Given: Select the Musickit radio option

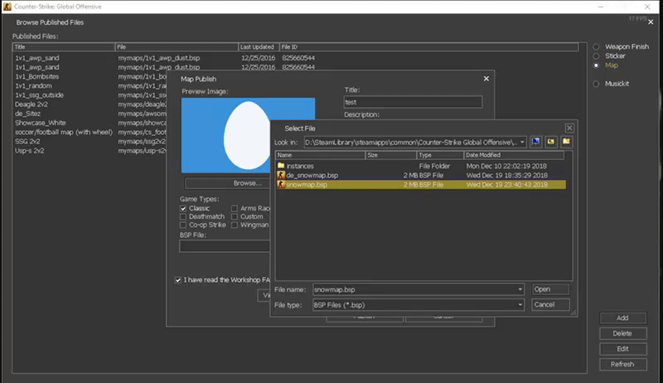Looking at the screenshot, I should point(596,84).
